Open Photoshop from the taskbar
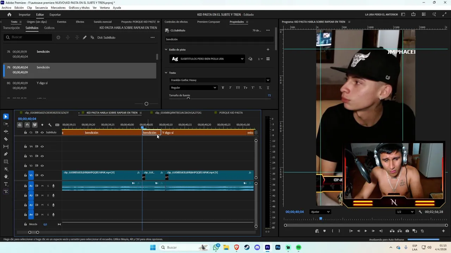 pos(278,247)
